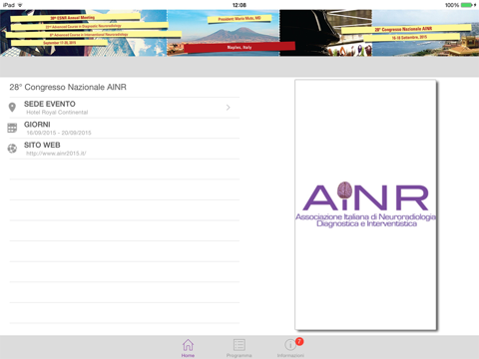
Task: Tap the battery icon in status bar
Action: [467, 5]
